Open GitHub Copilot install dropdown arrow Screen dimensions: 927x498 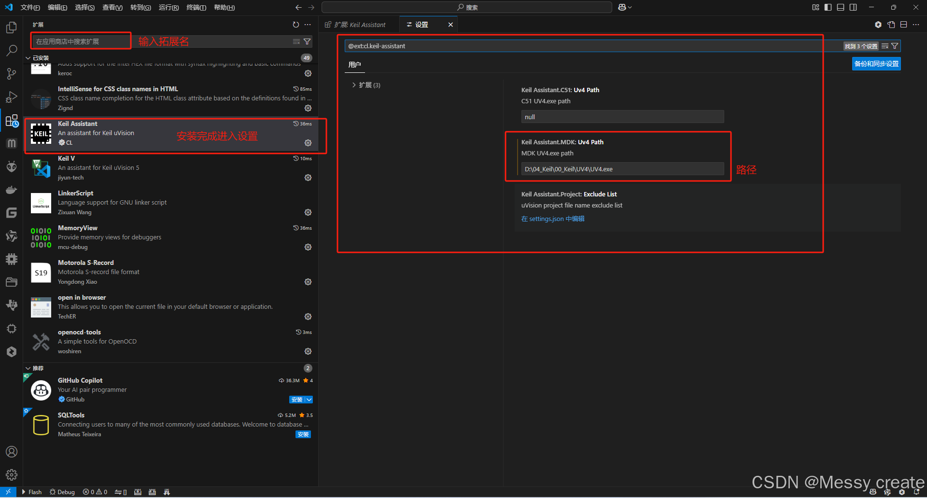309,400
